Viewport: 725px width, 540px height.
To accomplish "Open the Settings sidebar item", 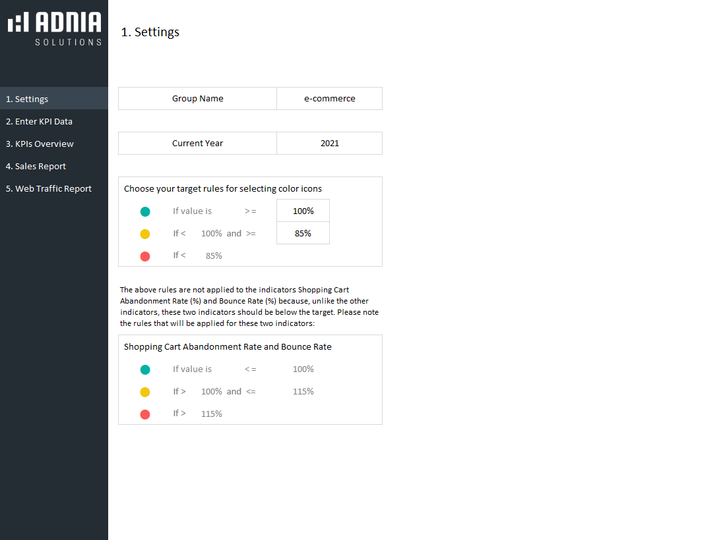I will 27,99.
